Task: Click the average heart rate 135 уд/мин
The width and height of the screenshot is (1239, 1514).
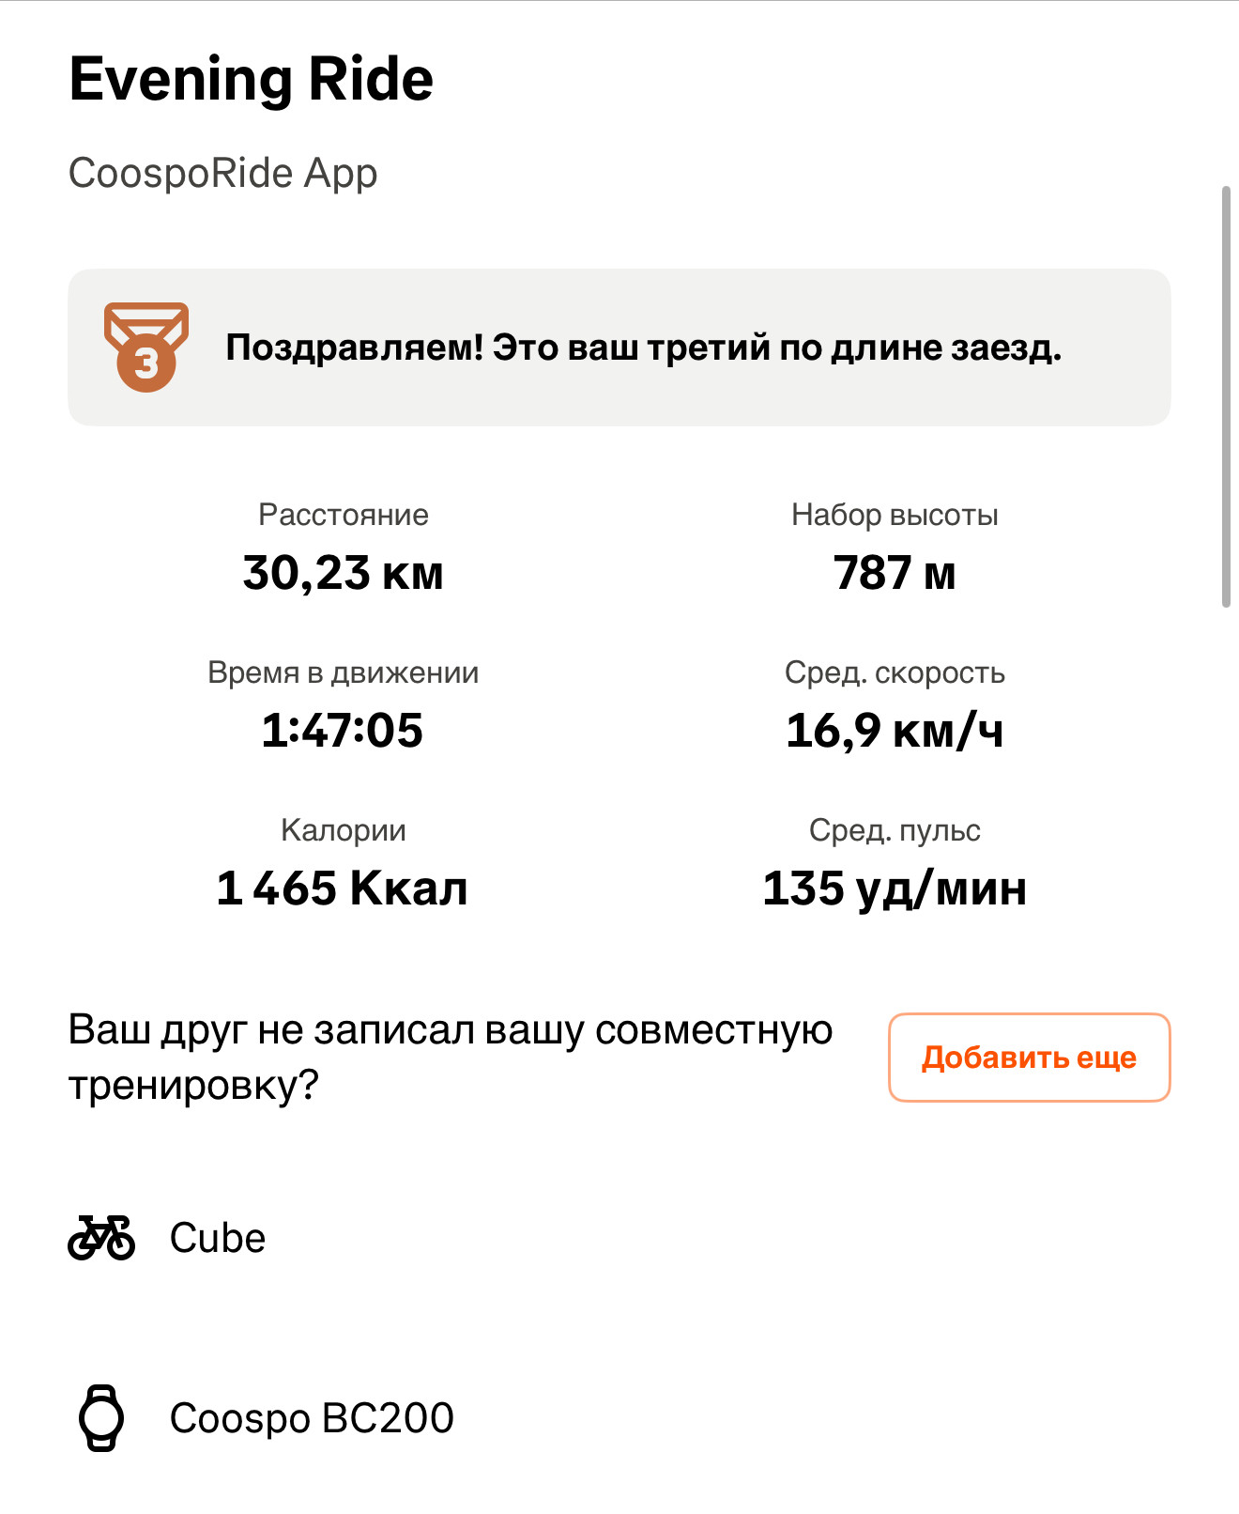Action: (895, 888)
